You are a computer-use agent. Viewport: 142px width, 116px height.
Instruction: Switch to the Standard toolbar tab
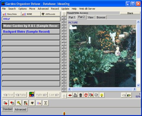point(7,109)
